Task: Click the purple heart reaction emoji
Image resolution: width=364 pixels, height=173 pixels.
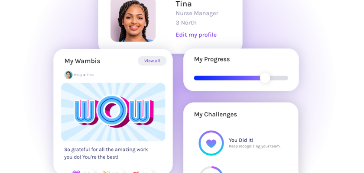Action: point(76,172)
